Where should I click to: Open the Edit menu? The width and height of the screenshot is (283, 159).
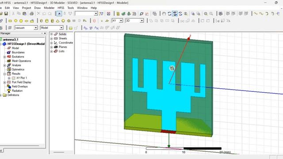tap(7, 8)
